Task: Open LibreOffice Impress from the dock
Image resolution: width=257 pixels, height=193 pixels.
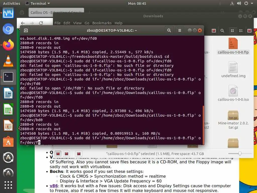Action: coord(8,125)
